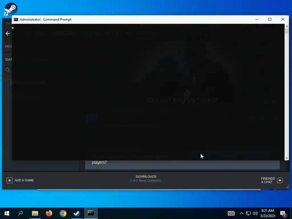This screenshot has width=292, height=219.
Task: Click the taskbar clock showing 8:21 AM
Action: click(x=267, y=213)
